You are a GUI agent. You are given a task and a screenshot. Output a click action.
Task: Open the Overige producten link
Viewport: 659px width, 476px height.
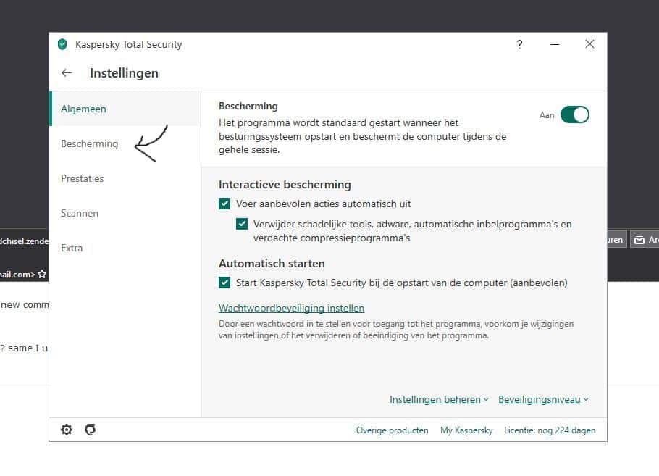(392, 430)
